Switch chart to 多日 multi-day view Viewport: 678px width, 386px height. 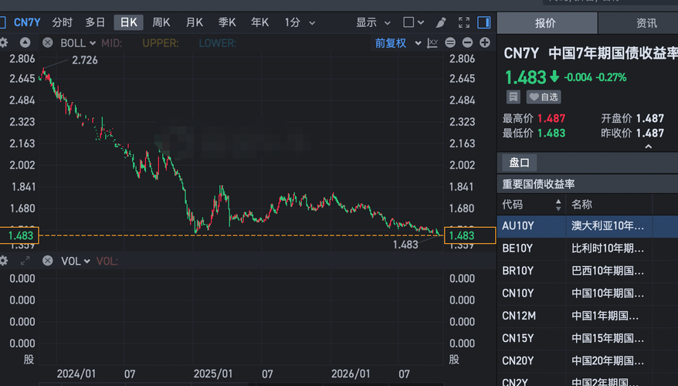[x=95, y=22]
